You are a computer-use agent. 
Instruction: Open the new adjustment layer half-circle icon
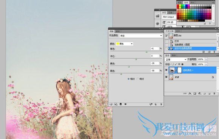(200, 93)
